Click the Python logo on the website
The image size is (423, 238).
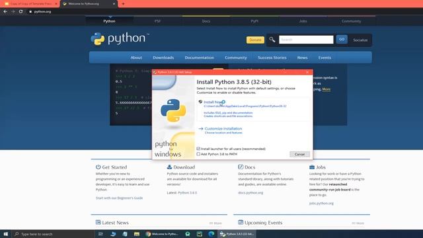(120, 39)
